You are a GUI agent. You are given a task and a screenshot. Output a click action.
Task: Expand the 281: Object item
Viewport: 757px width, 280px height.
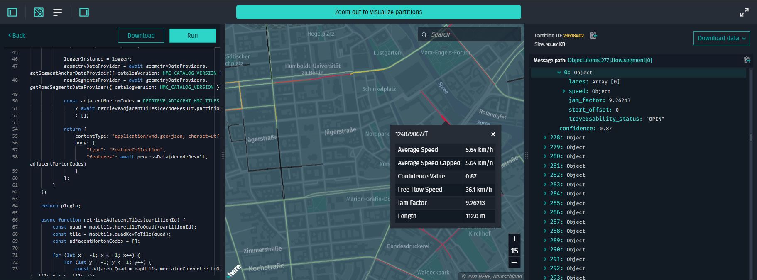click(545, 166)
